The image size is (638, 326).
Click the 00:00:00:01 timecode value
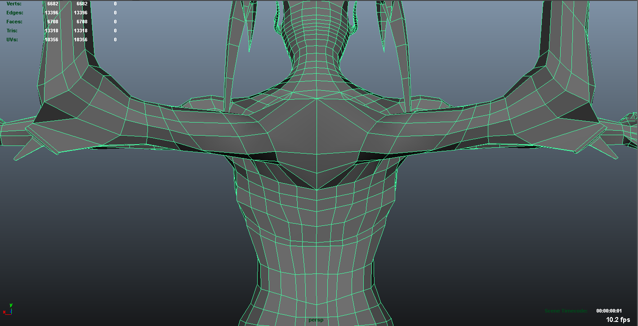609,311
